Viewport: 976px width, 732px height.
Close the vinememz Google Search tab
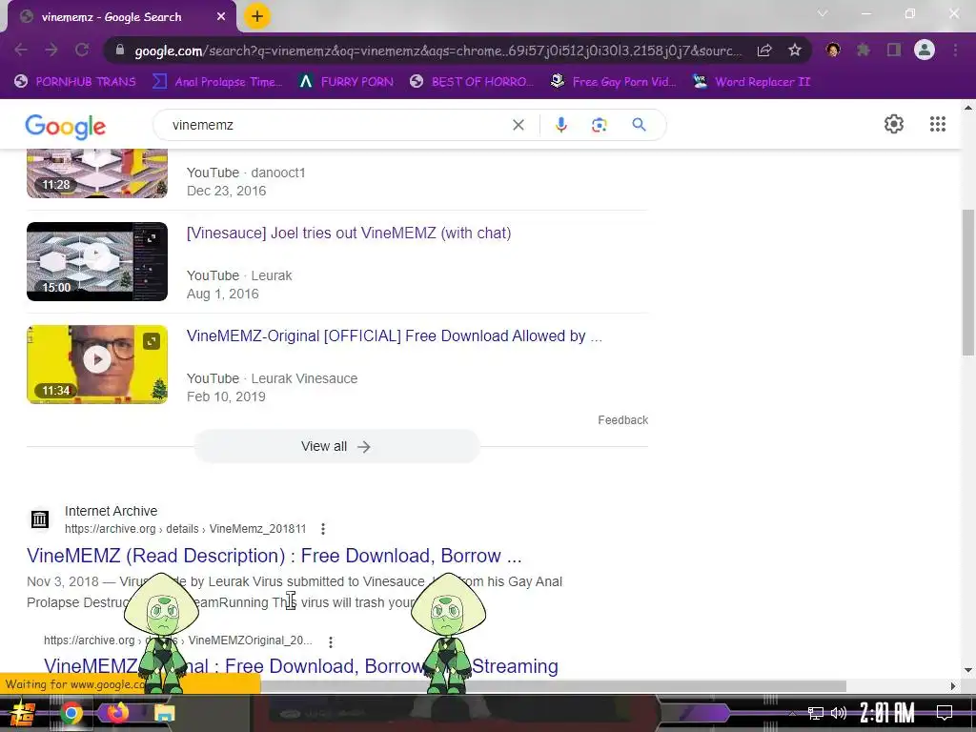pos(221,17)
